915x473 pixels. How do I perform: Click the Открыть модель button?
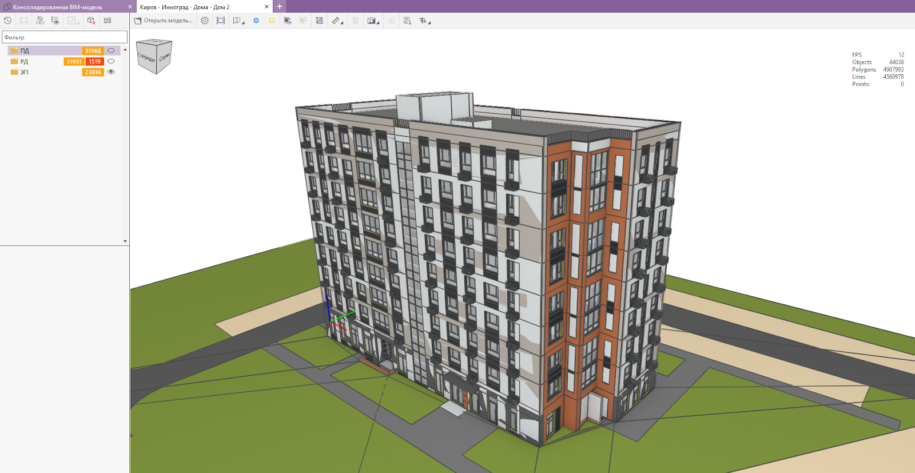coord(164,21)
